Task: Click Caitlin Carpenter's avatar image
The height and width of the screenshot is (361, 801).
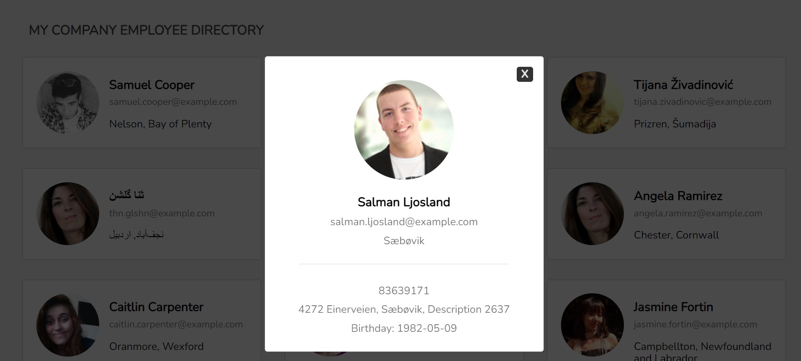Action: 68,325
